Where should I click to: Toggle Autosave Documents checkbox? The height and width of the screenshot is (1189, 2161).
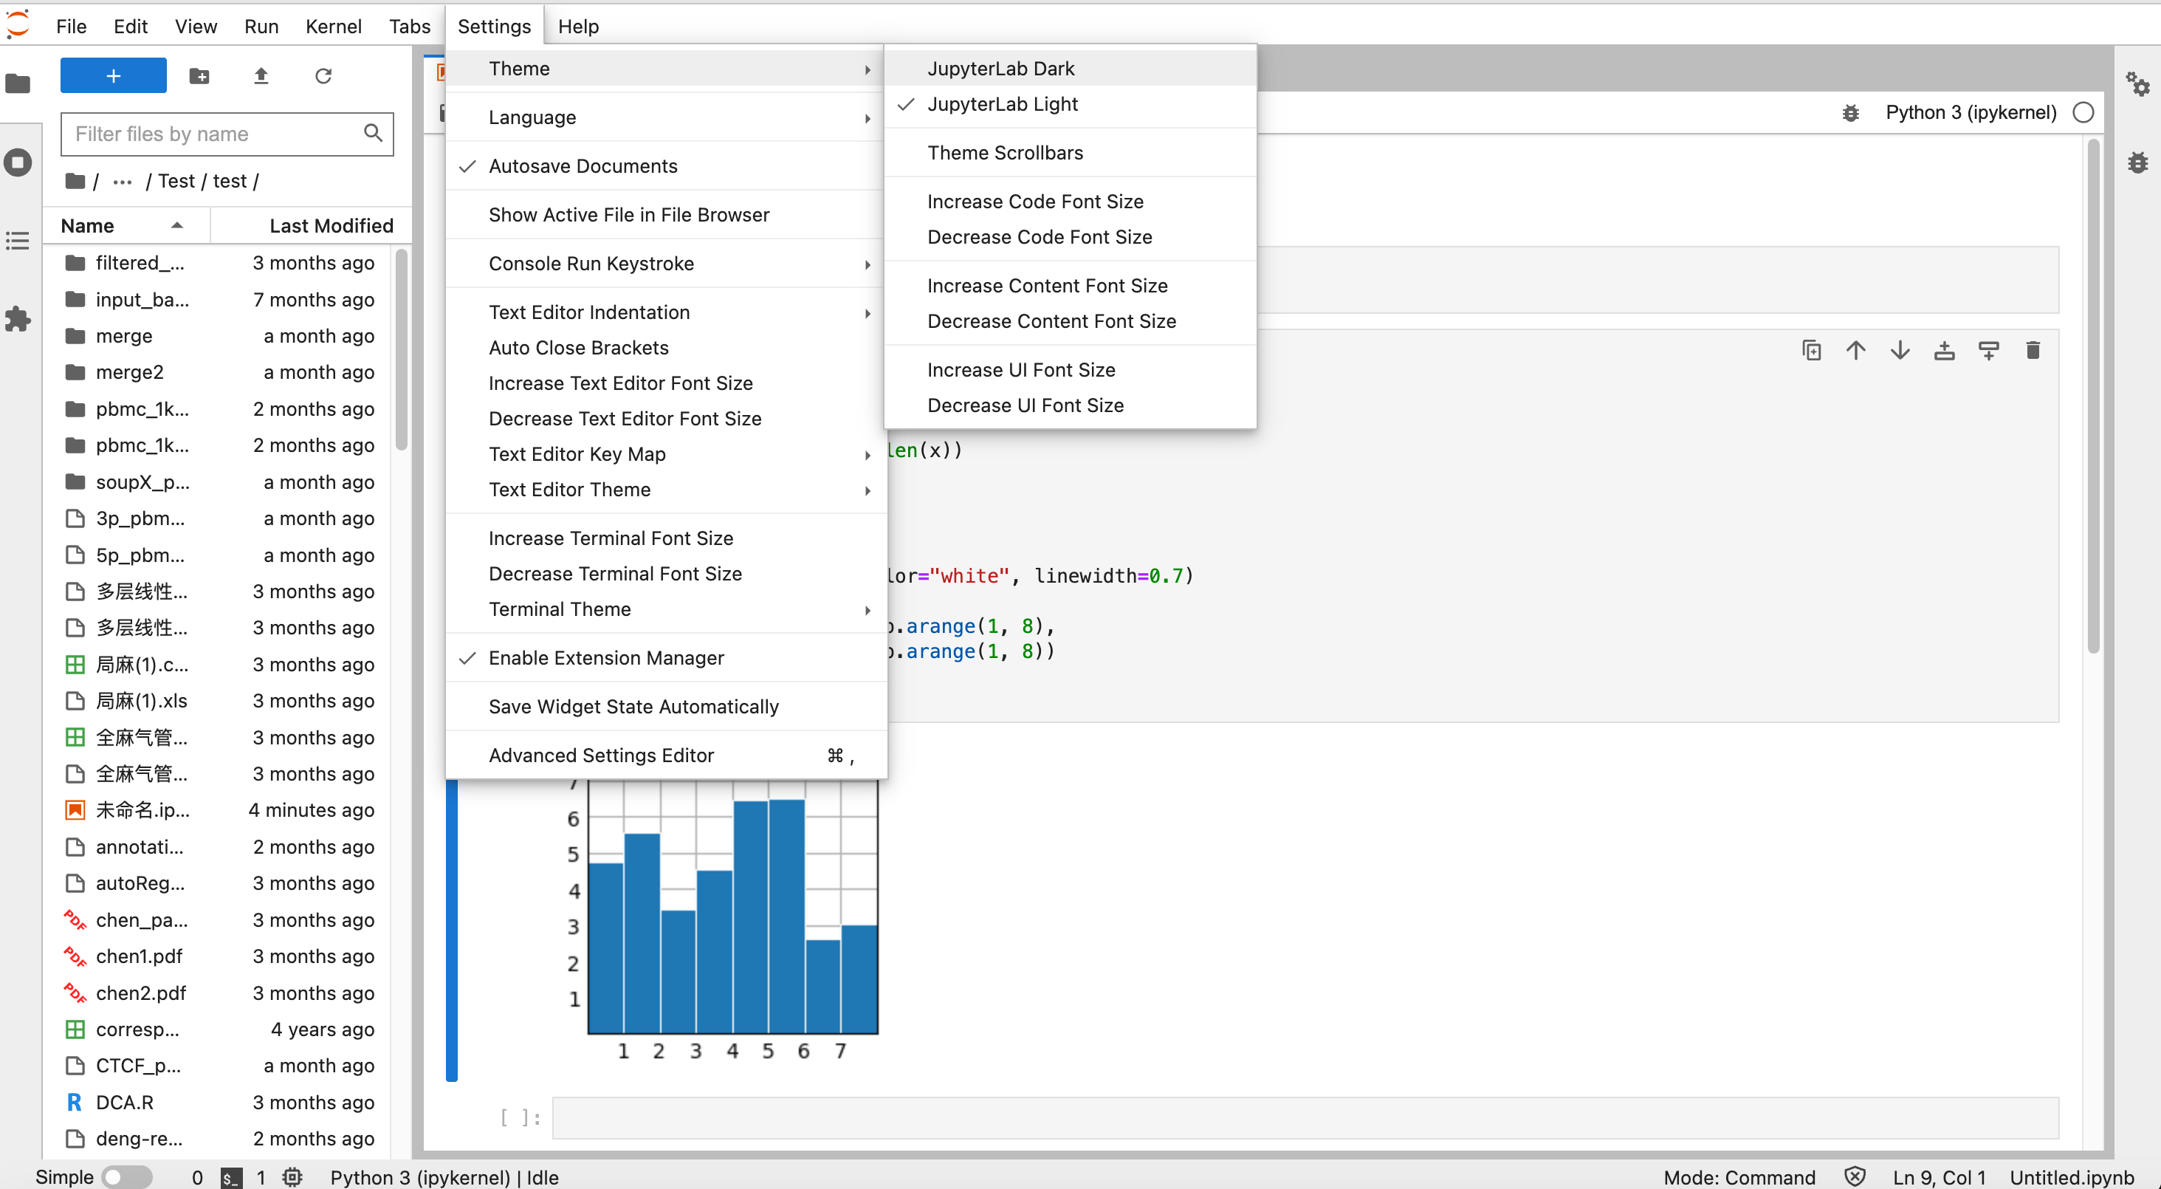click(584, 165)
